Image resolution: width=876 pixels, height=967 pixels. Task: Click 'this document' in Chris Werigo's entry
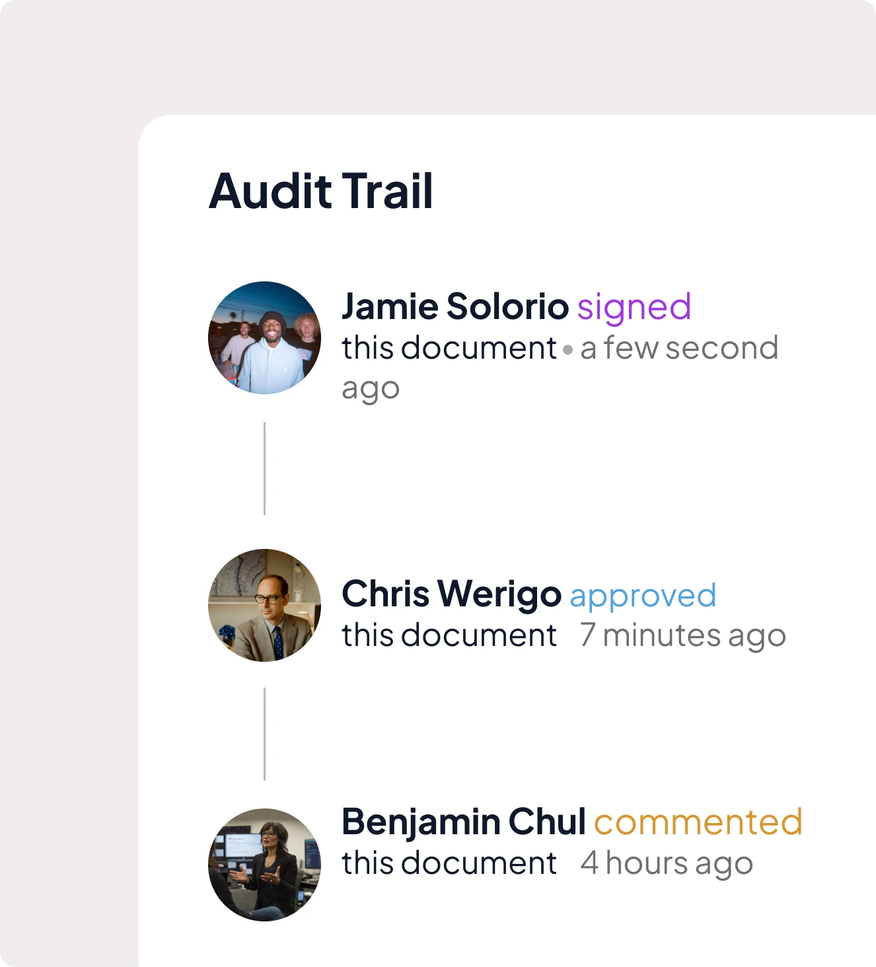coord(448,635)
